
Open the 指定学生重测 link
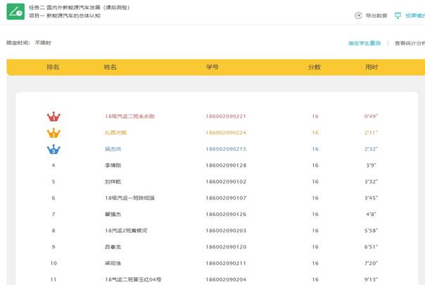click(364, 43)
